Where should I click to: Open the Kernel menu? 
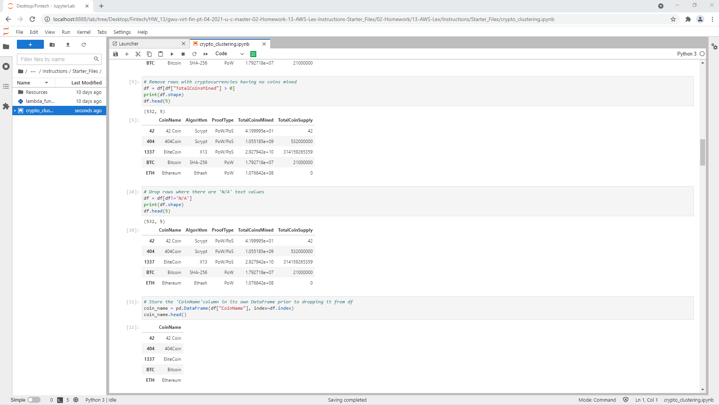pyautogui.click(x=84, y=32)
